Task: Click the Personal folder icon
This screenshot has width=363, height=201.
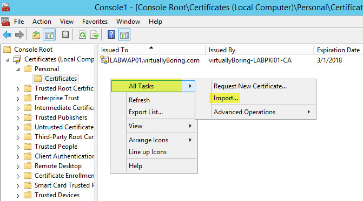Action: 28,68
